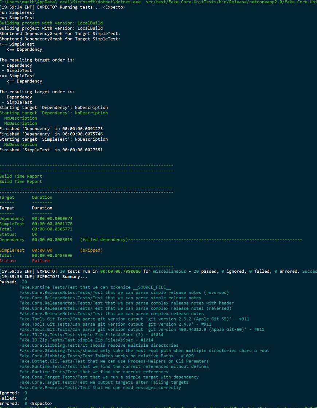317x408 pixels.
Task: Click the green "Starting target 'Dependency'" line
Action: point(54,113)
